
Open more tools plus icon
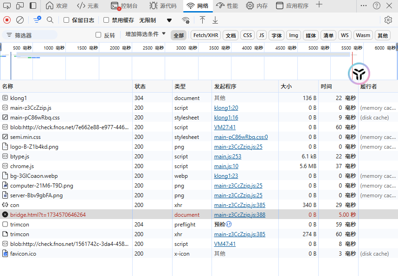point(319,5)
